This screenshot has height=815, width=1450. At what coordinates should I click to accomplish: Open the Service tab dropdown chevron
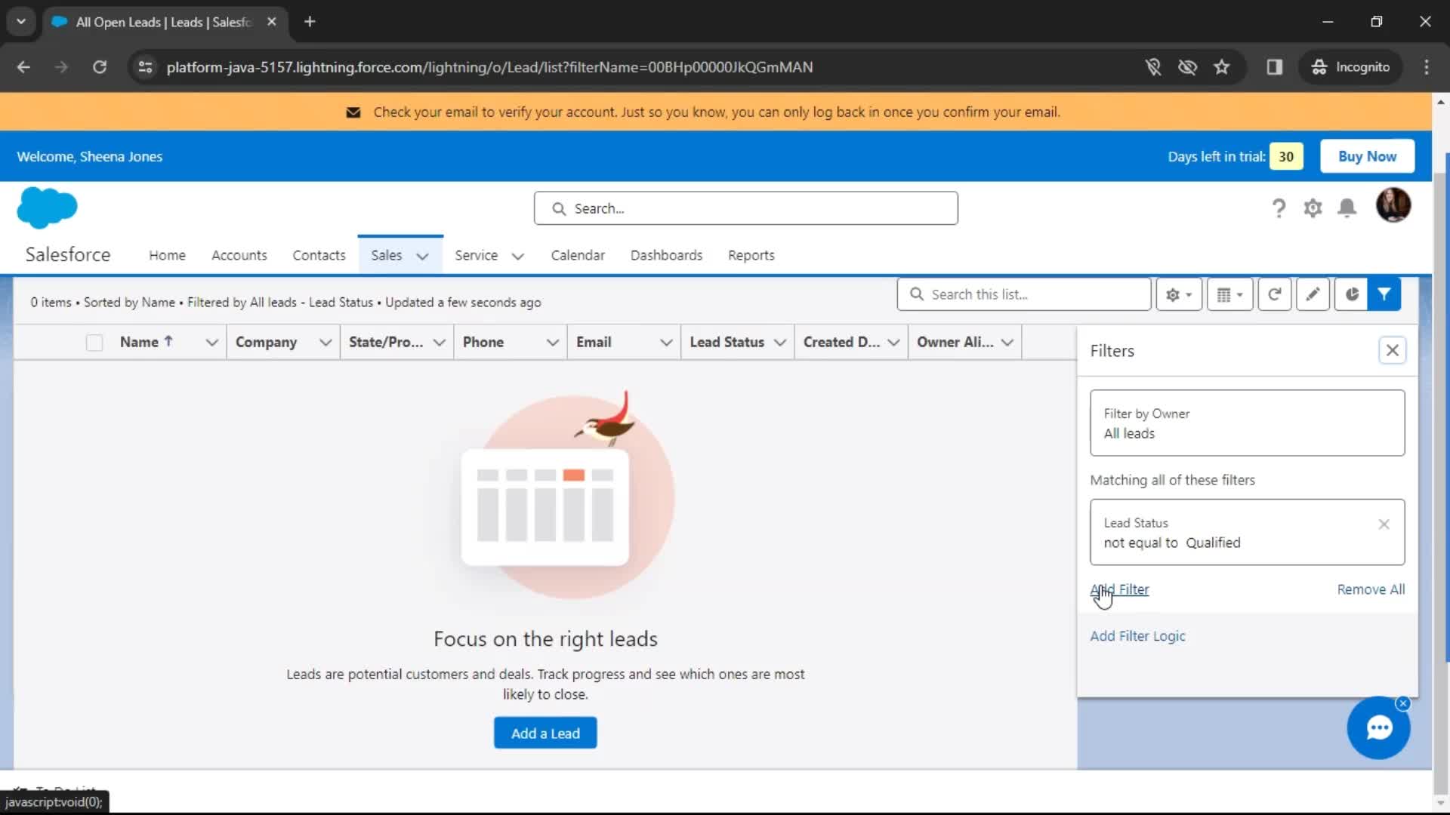tap(517, 256)
